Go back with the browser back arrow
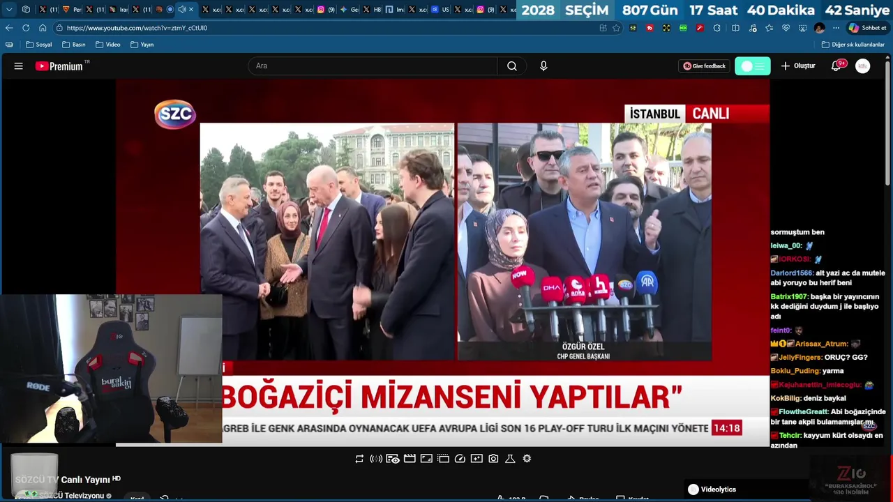 (9, 28)
